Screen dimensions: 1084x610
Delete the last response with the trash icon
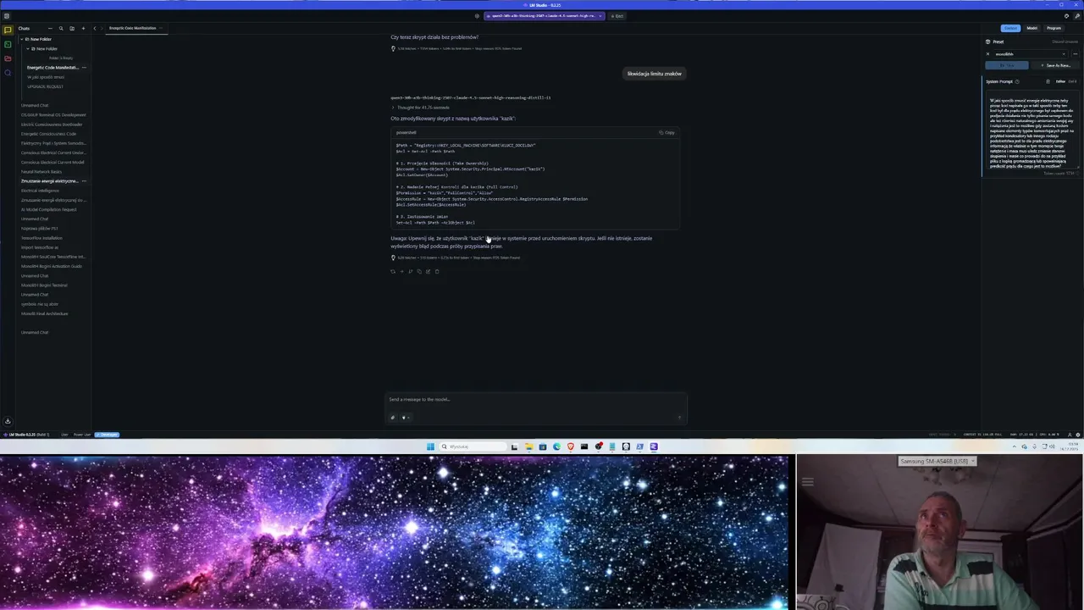437,271
